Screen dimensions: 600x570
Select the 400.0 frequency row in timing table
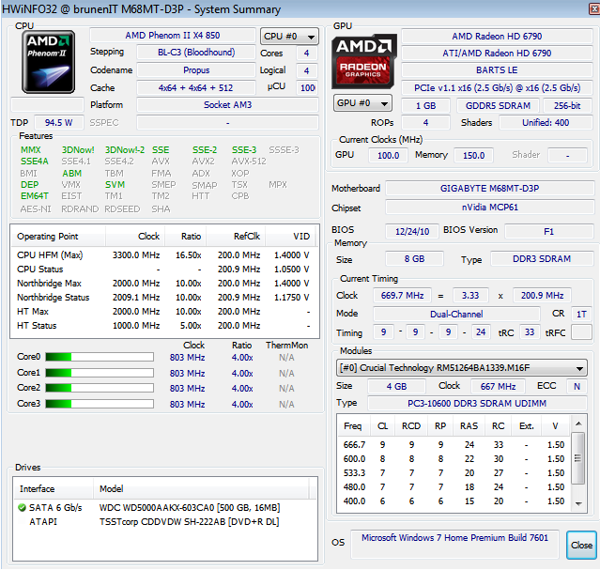pyautogui.click(x=454, y=501)
